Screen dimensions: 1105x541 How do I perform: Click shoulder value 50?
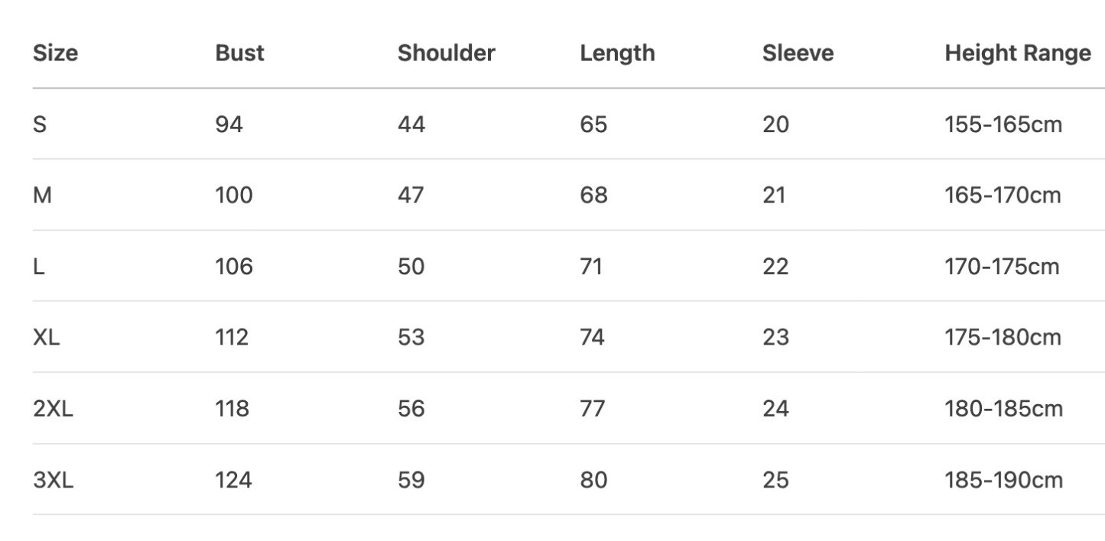tap(411, 267)
